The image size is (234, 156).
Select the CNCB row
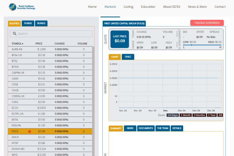[50, 90]
